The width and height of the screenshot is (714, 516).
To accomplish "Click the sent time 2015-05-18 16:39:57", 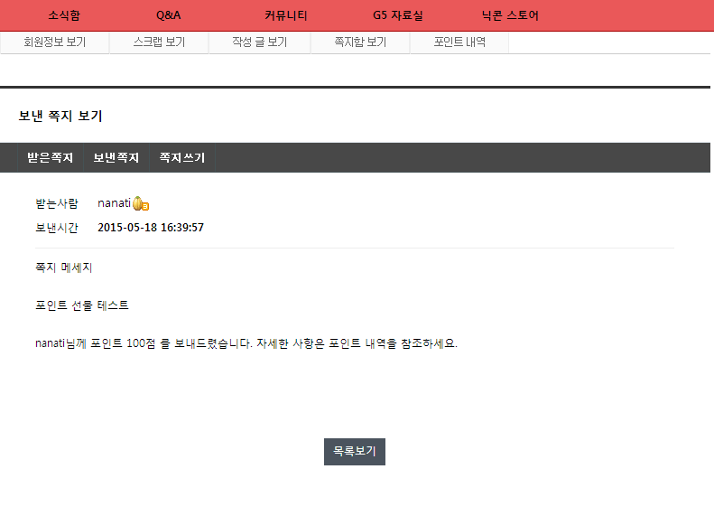I will pyautogui.click(x=151, y=228).
